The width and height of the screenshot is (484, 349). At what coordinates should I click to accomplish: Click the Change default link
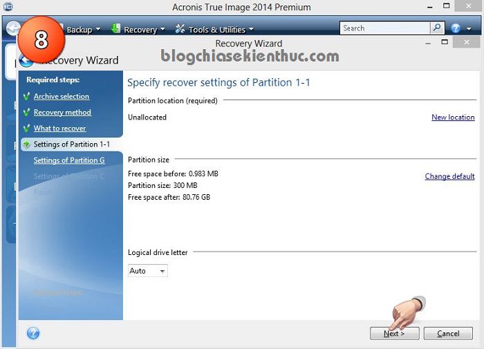pos(449,176)
